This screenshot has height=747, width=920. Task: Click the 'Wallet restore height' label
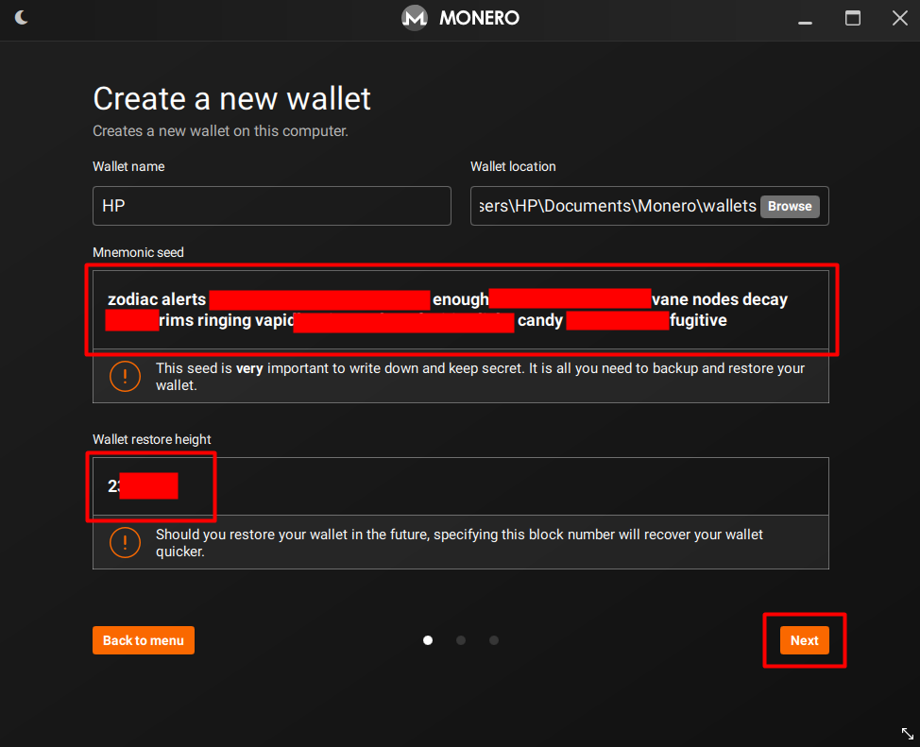pos(151,439)
